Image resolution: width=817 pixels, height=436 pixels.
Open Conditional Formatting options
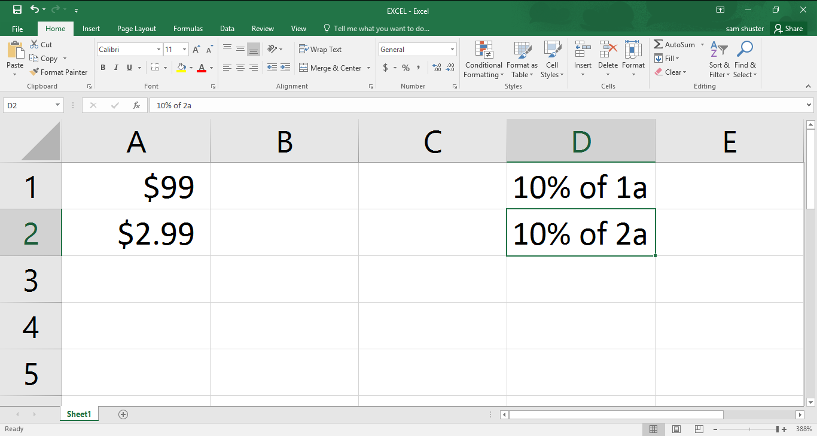(483, 58)
